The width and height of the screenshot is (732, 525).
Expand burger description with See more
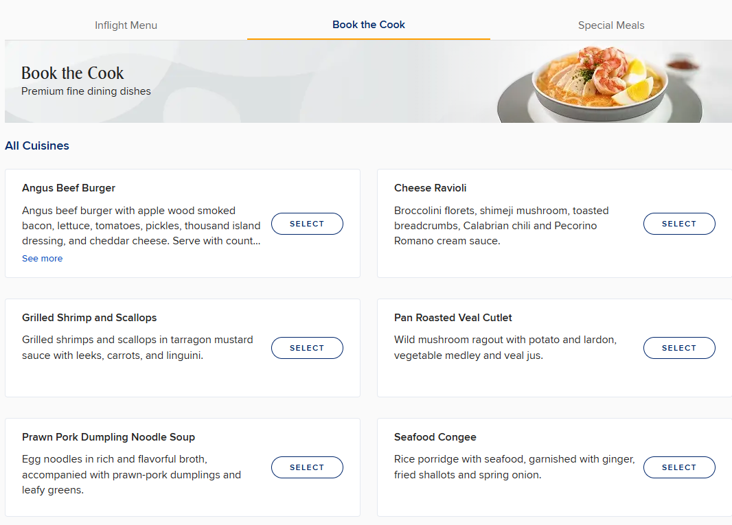[42, 259]
